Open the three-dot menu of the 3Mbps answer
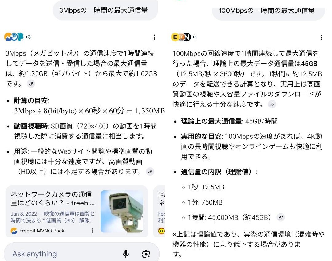Viewport: 332px width, 261px height. (154, 37)
